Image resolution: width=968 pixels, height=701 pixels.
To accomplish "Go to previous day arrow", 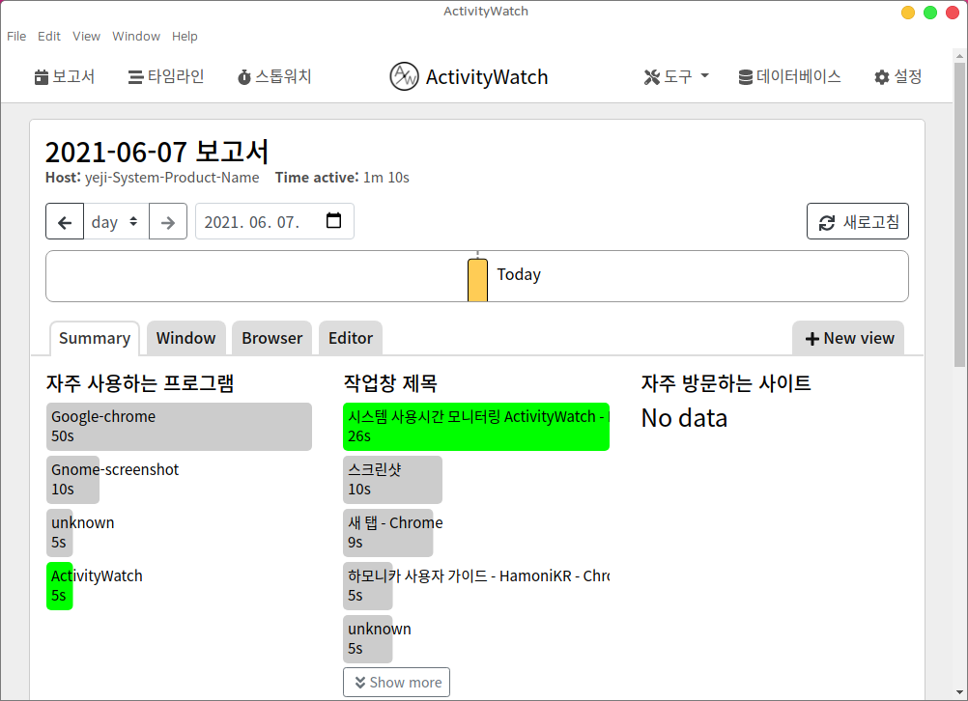I will (65, 222).
